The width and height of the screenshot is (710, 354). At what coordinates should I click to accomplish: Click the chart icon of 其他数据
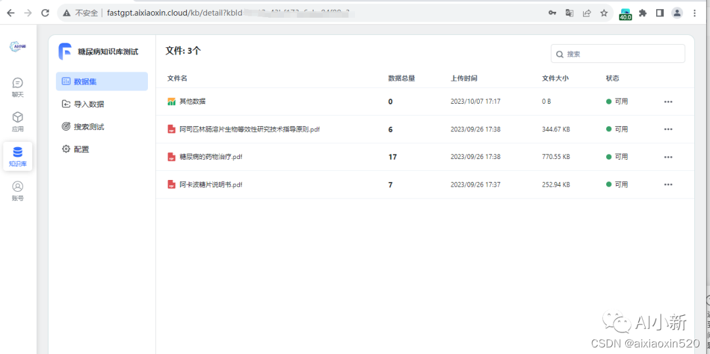coord(171,102)
